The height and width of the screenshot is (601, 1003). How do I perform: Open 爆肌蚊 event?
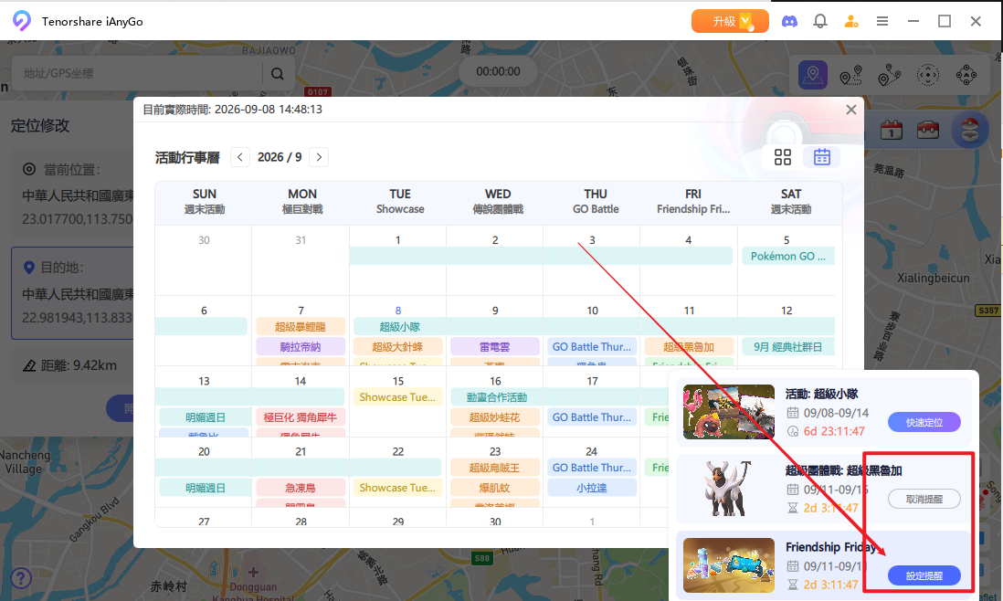click(x=495, y=488)
